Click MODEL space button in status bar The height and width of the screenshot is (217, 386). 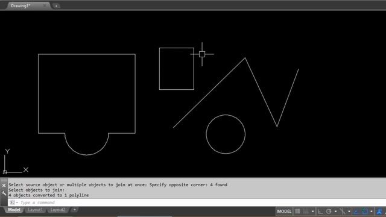point(284,212)
